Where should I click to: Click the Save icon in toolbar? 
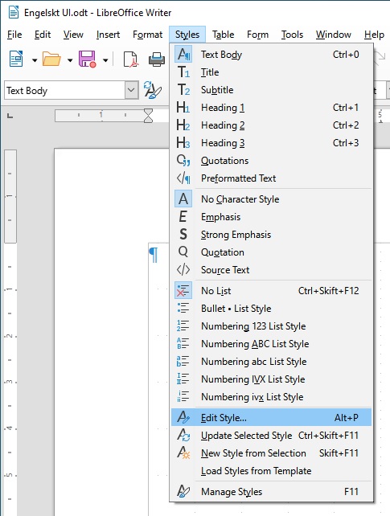pyautogui.click(x=87, y=59)
